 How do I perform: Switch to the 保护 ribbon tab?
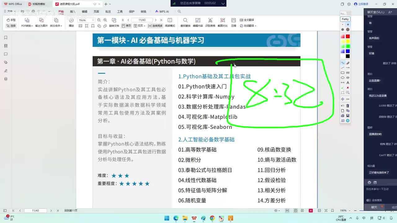click(132, 11)
